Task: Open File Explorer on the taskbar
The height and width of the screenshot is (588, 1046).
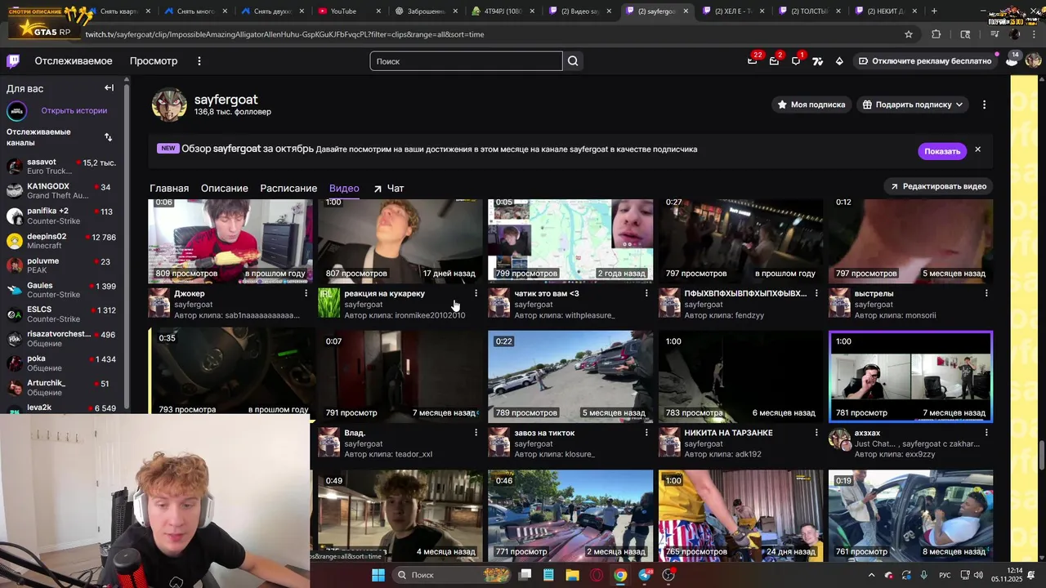Action: (x=572, y=575)
